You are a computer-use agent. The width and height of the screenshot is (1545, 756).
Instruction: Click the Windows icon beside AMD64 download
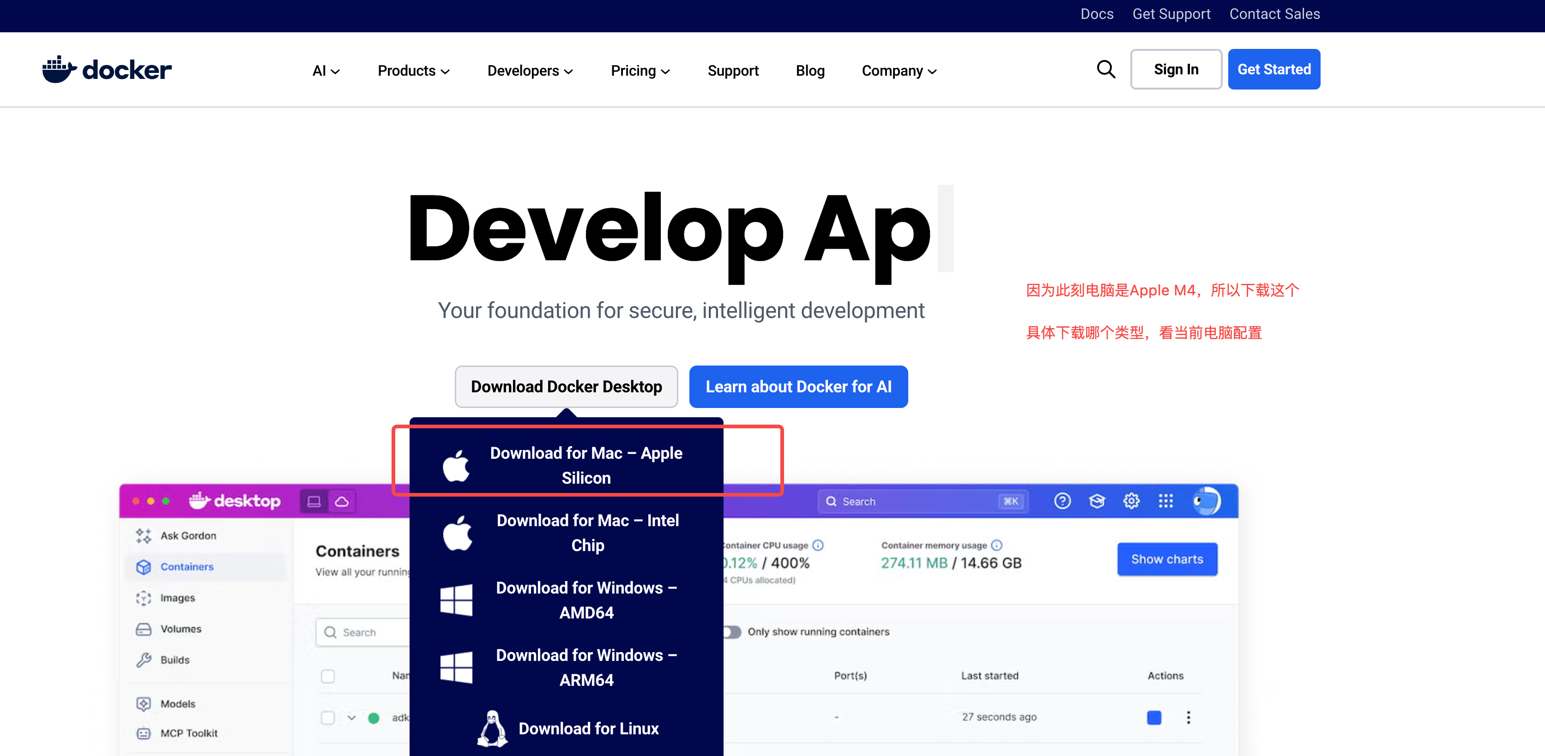point(456,600)
